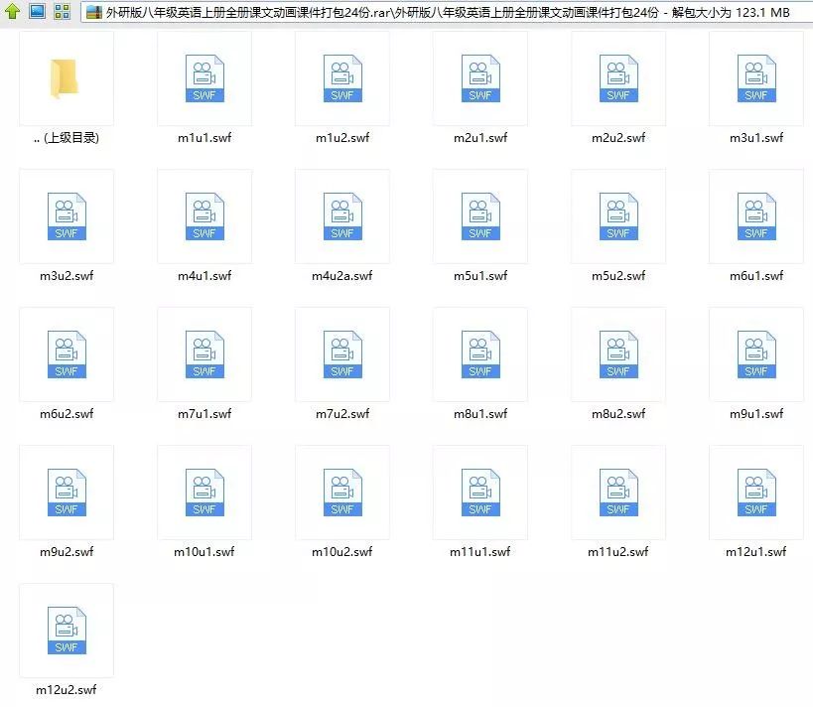Switch to large icons grid view

tap(62, 11)
